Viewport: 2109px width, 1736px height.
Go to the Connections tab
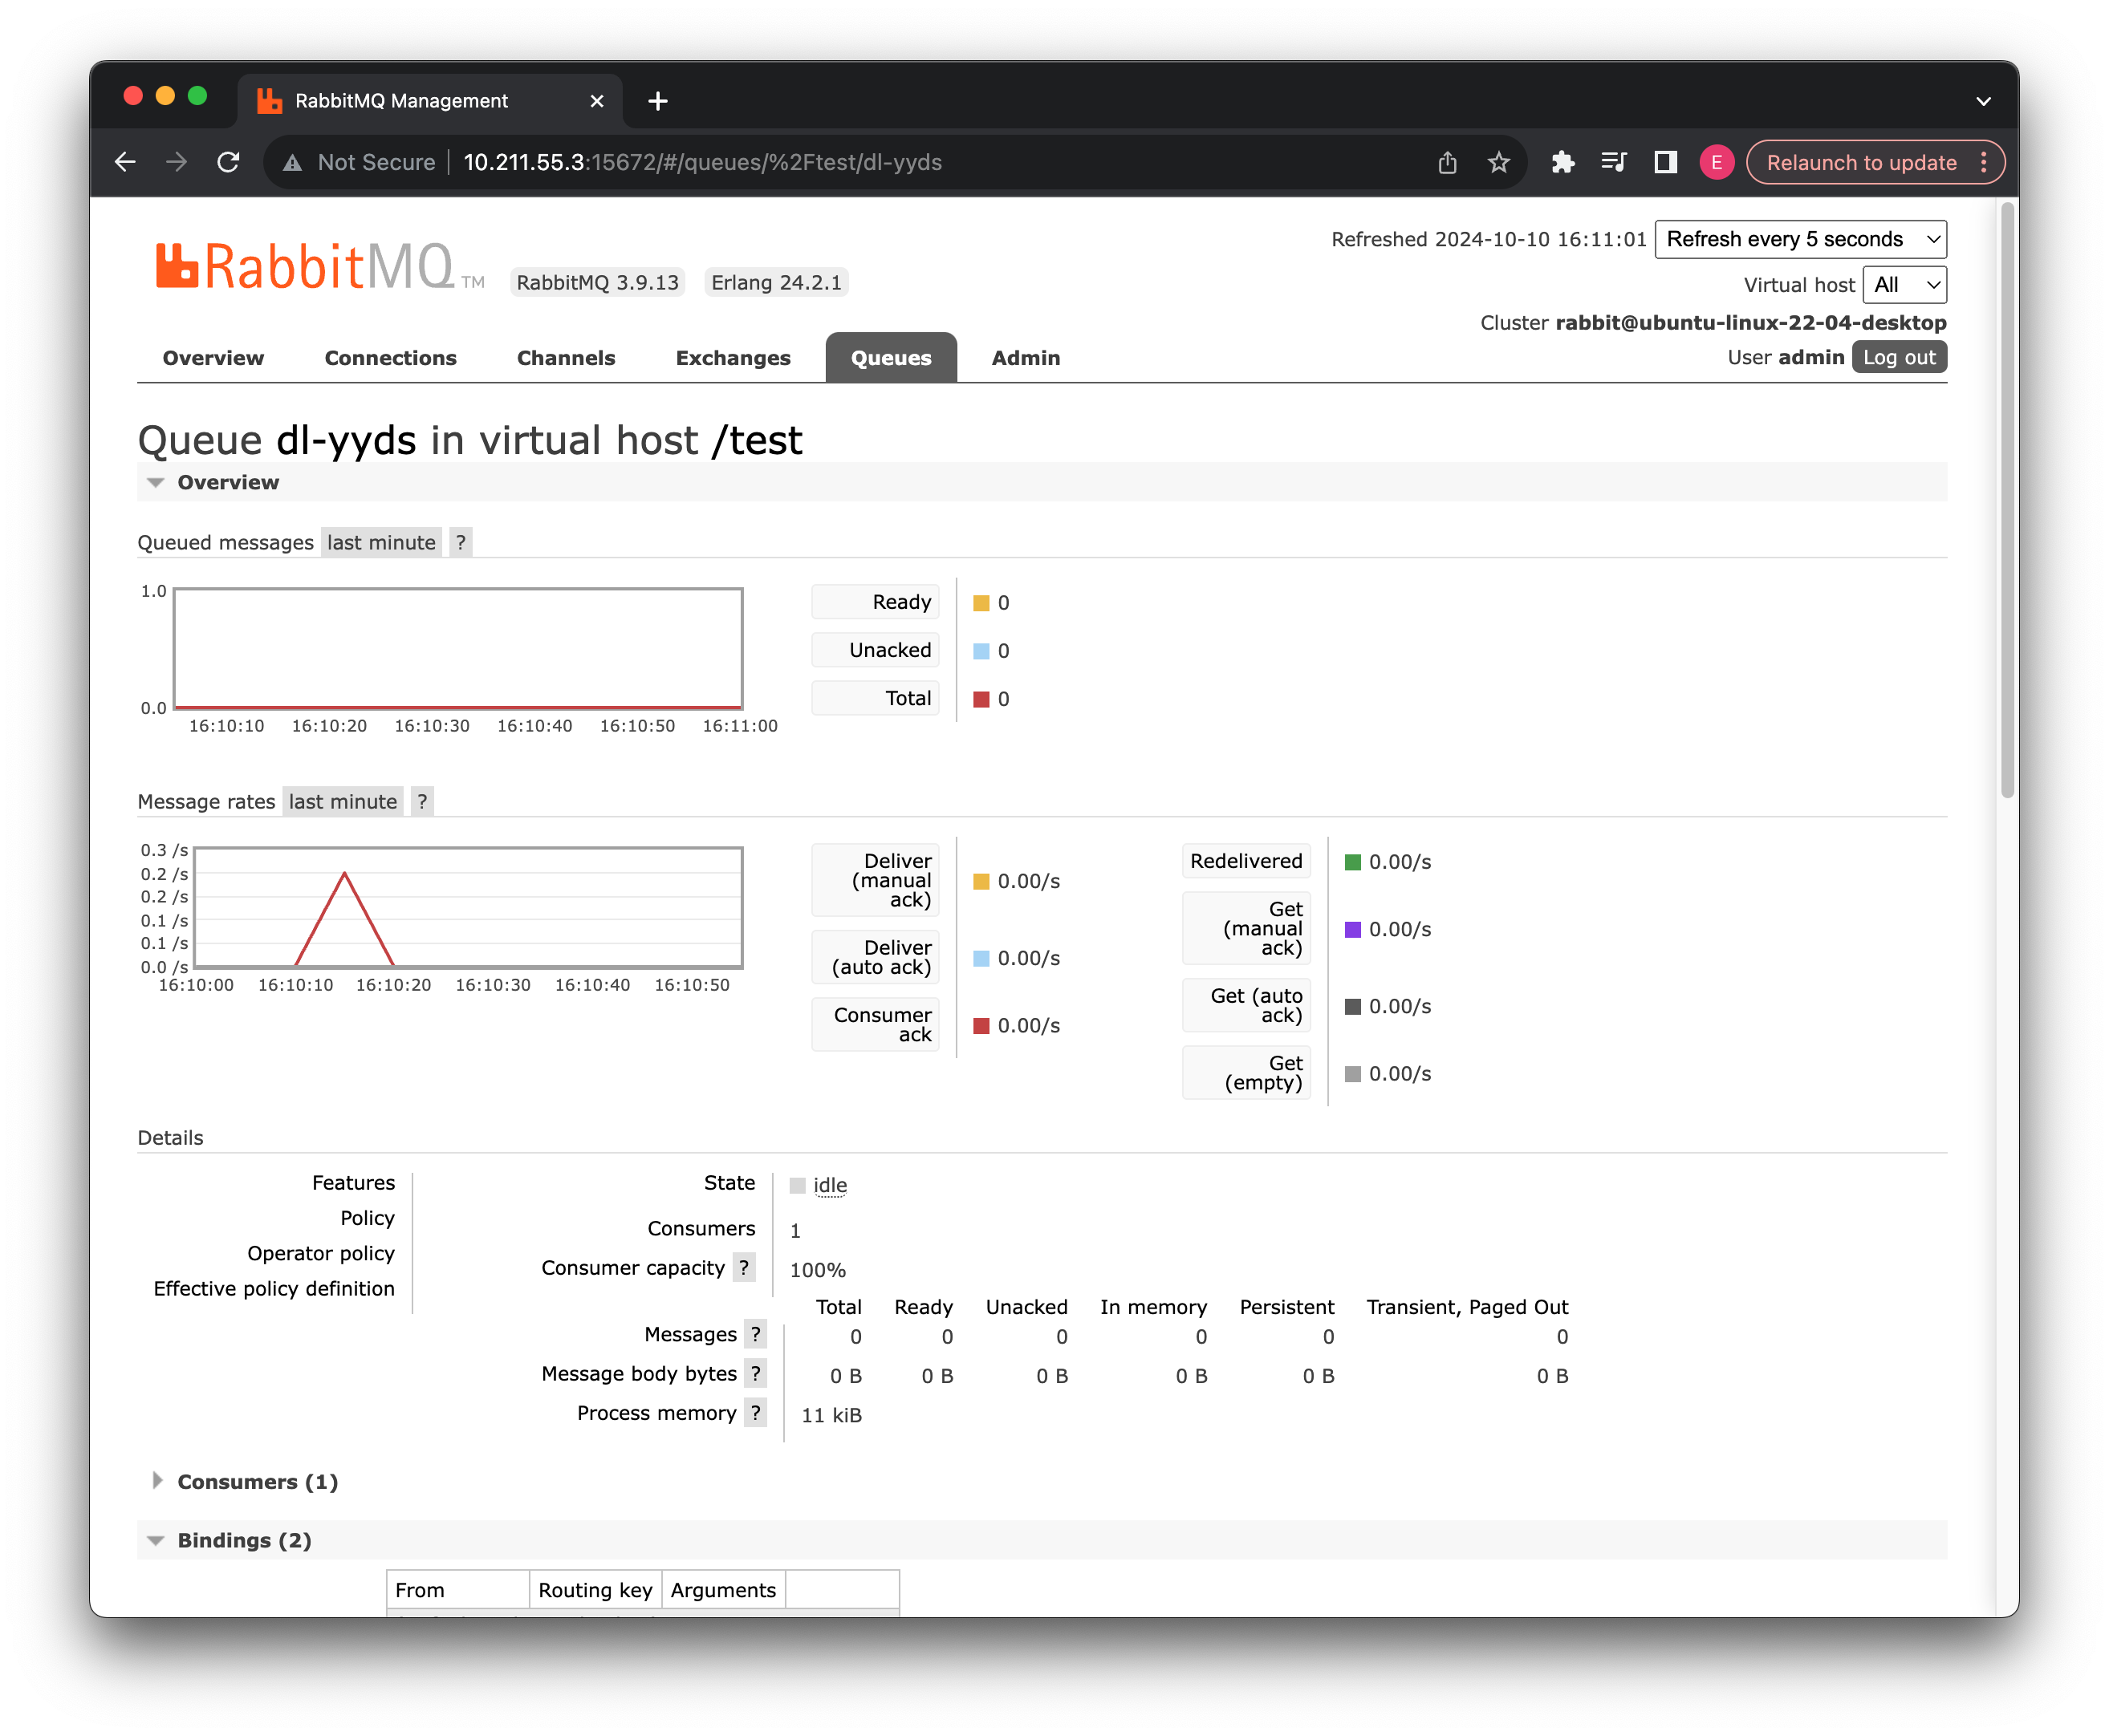pos(390,358)
